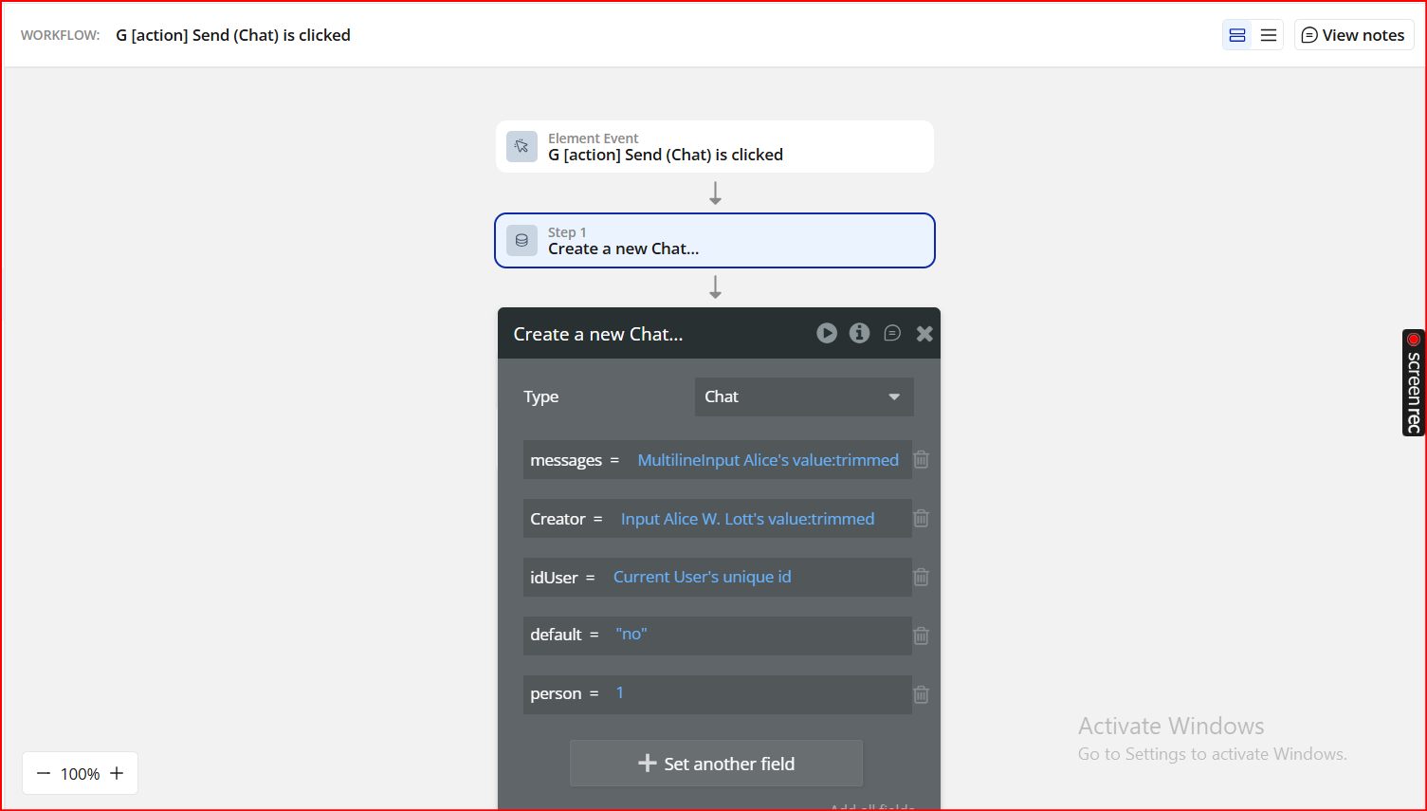Edit the Current User's unique id expression
The width and height of the screenshot is (1427, 811).
click(x=702, y=577)
